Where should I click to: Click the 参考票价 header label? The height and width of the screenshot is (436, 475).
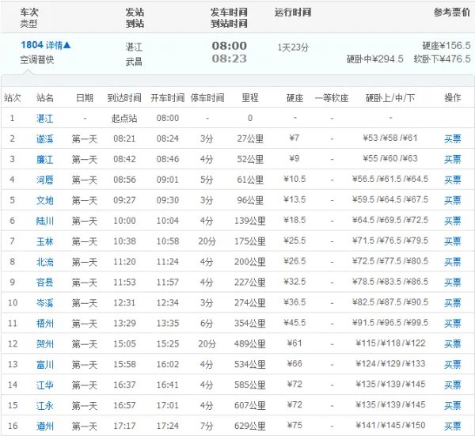(x=452, y=13)
